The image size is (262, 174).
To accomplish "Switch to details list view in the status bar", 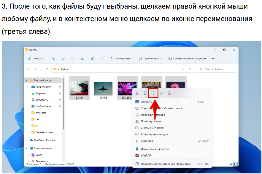I will [x=231, y=164].
